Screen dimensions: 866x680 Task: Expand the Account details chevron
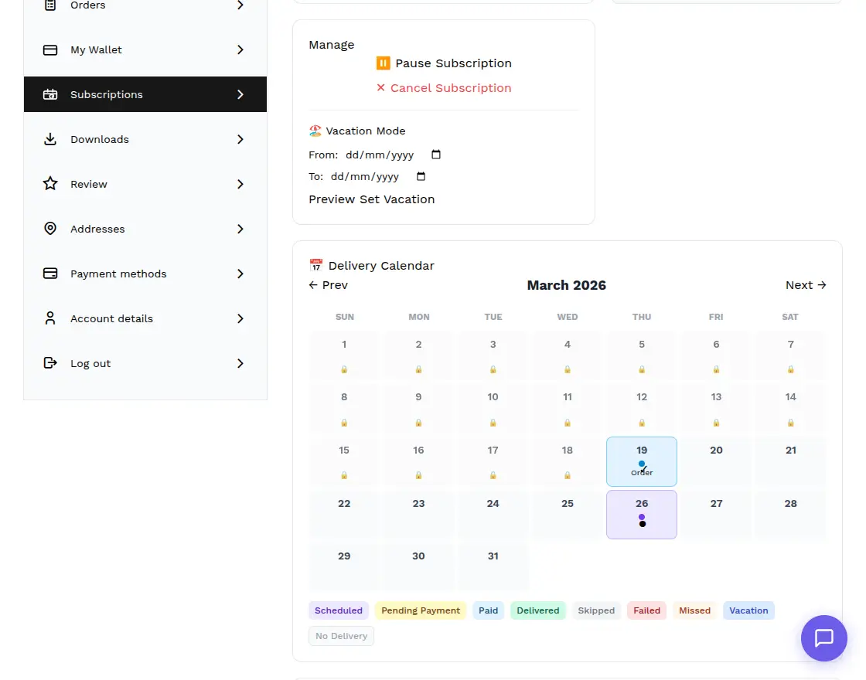click(240, 318)
